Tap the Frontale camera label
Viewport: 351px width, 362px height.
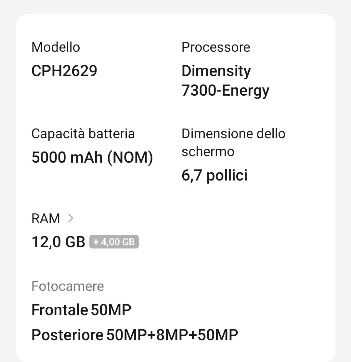click(x=59, y=310)
